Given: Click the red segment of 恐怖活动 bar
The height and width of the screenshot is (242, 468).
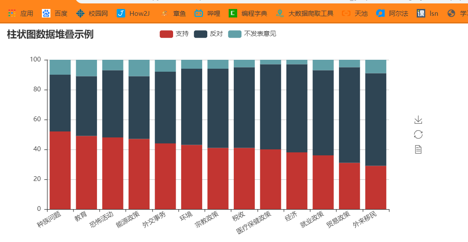Looking at the screenshot, I should (113, 173).
